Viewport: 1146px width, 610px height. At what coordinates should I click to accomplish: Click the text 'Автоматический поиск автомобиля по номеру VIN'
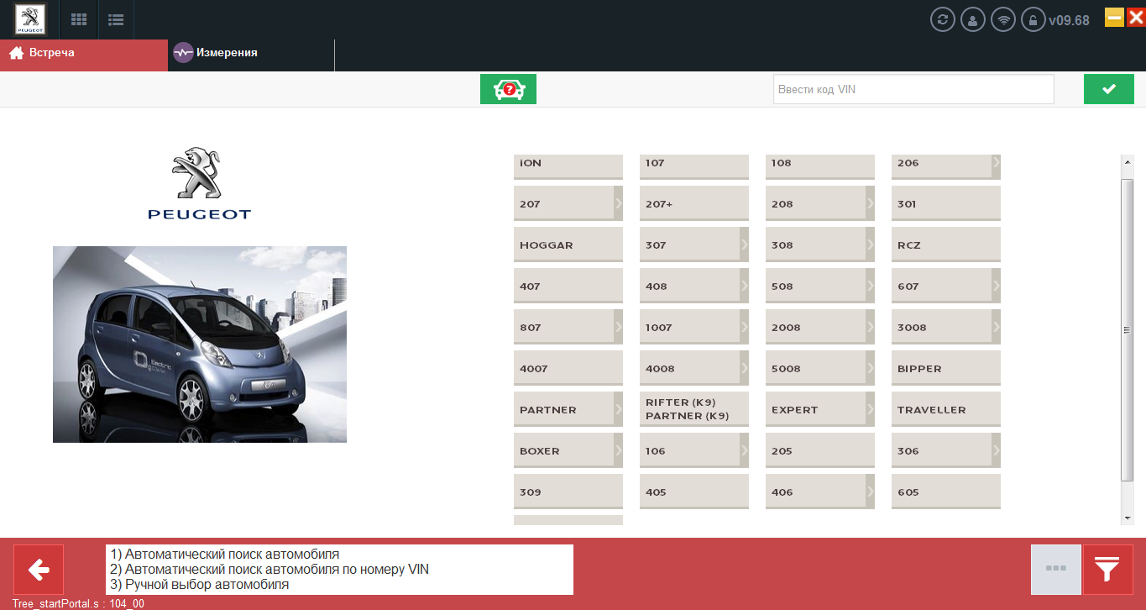click(x=277, y=570)
